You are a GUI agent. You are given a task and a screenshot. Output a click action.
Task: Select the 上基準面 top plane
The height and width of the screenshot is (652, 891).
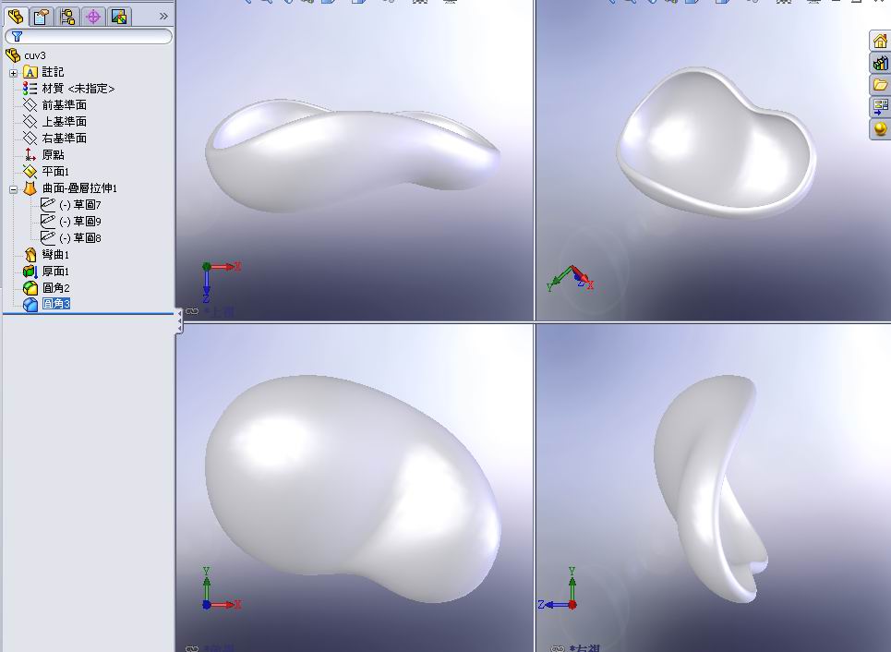coord(65,121)
